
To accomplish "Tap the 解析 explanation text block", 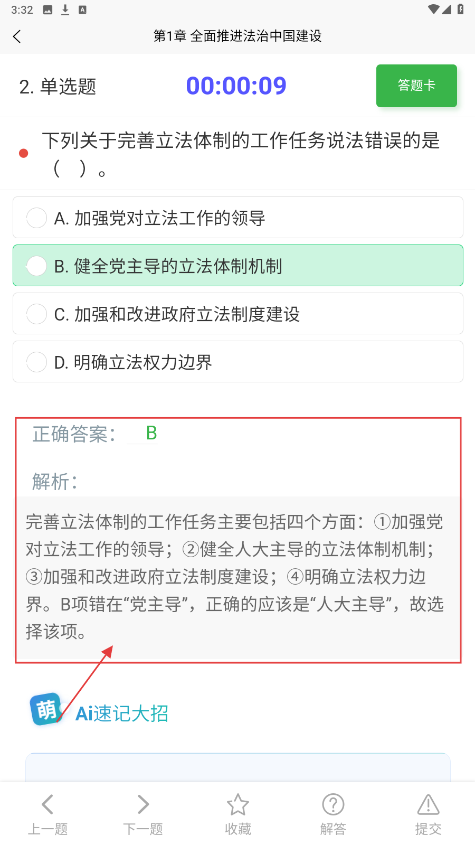I will [235, 576].
